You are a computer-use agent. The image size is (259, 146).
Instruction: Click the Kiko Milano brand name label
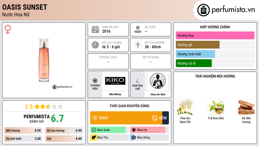coord(115,94)
